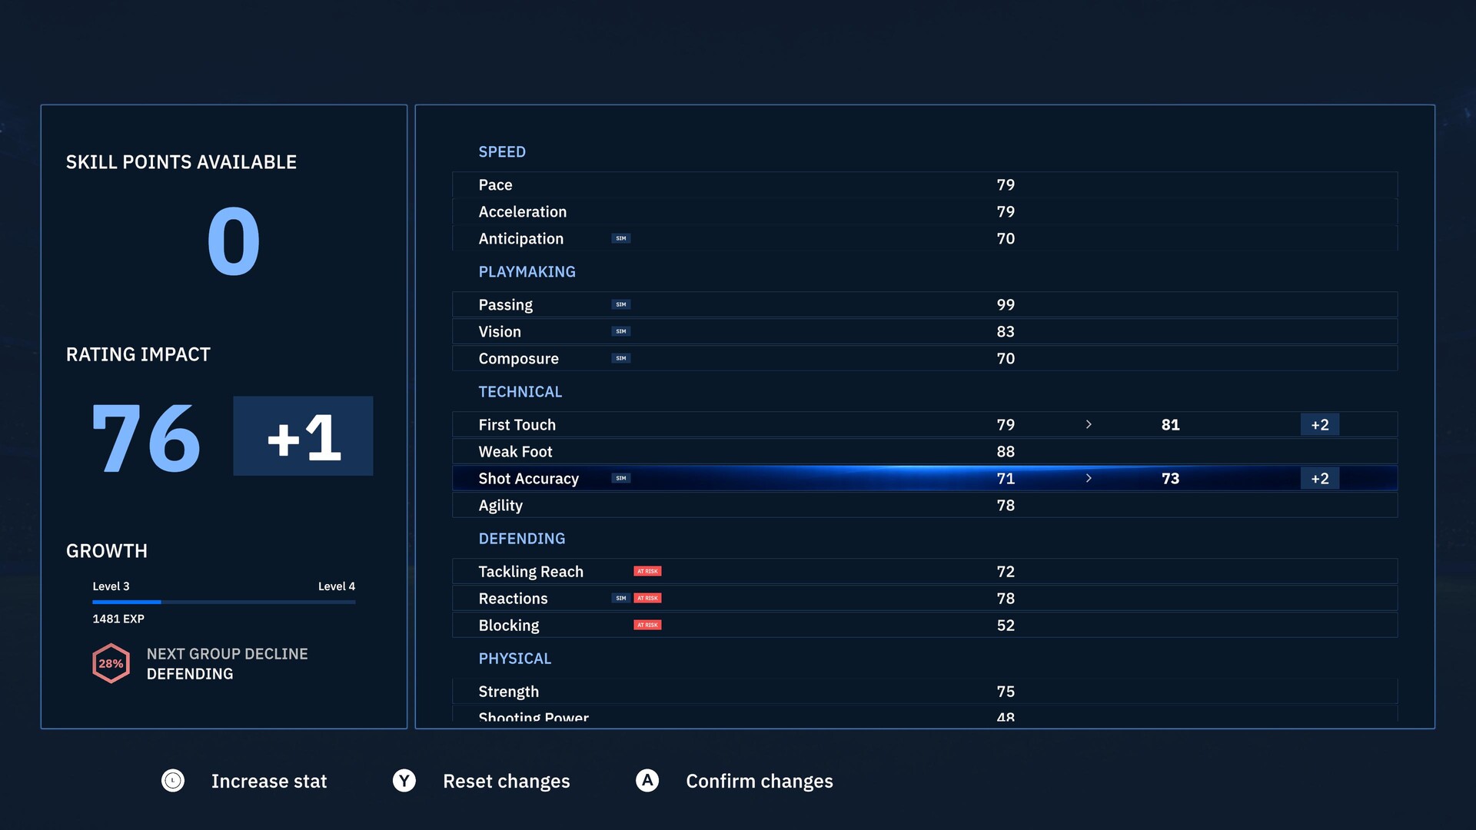Select the Strength stat row
This screenshot has height=830, width=1476.
[x=925, y=691]
